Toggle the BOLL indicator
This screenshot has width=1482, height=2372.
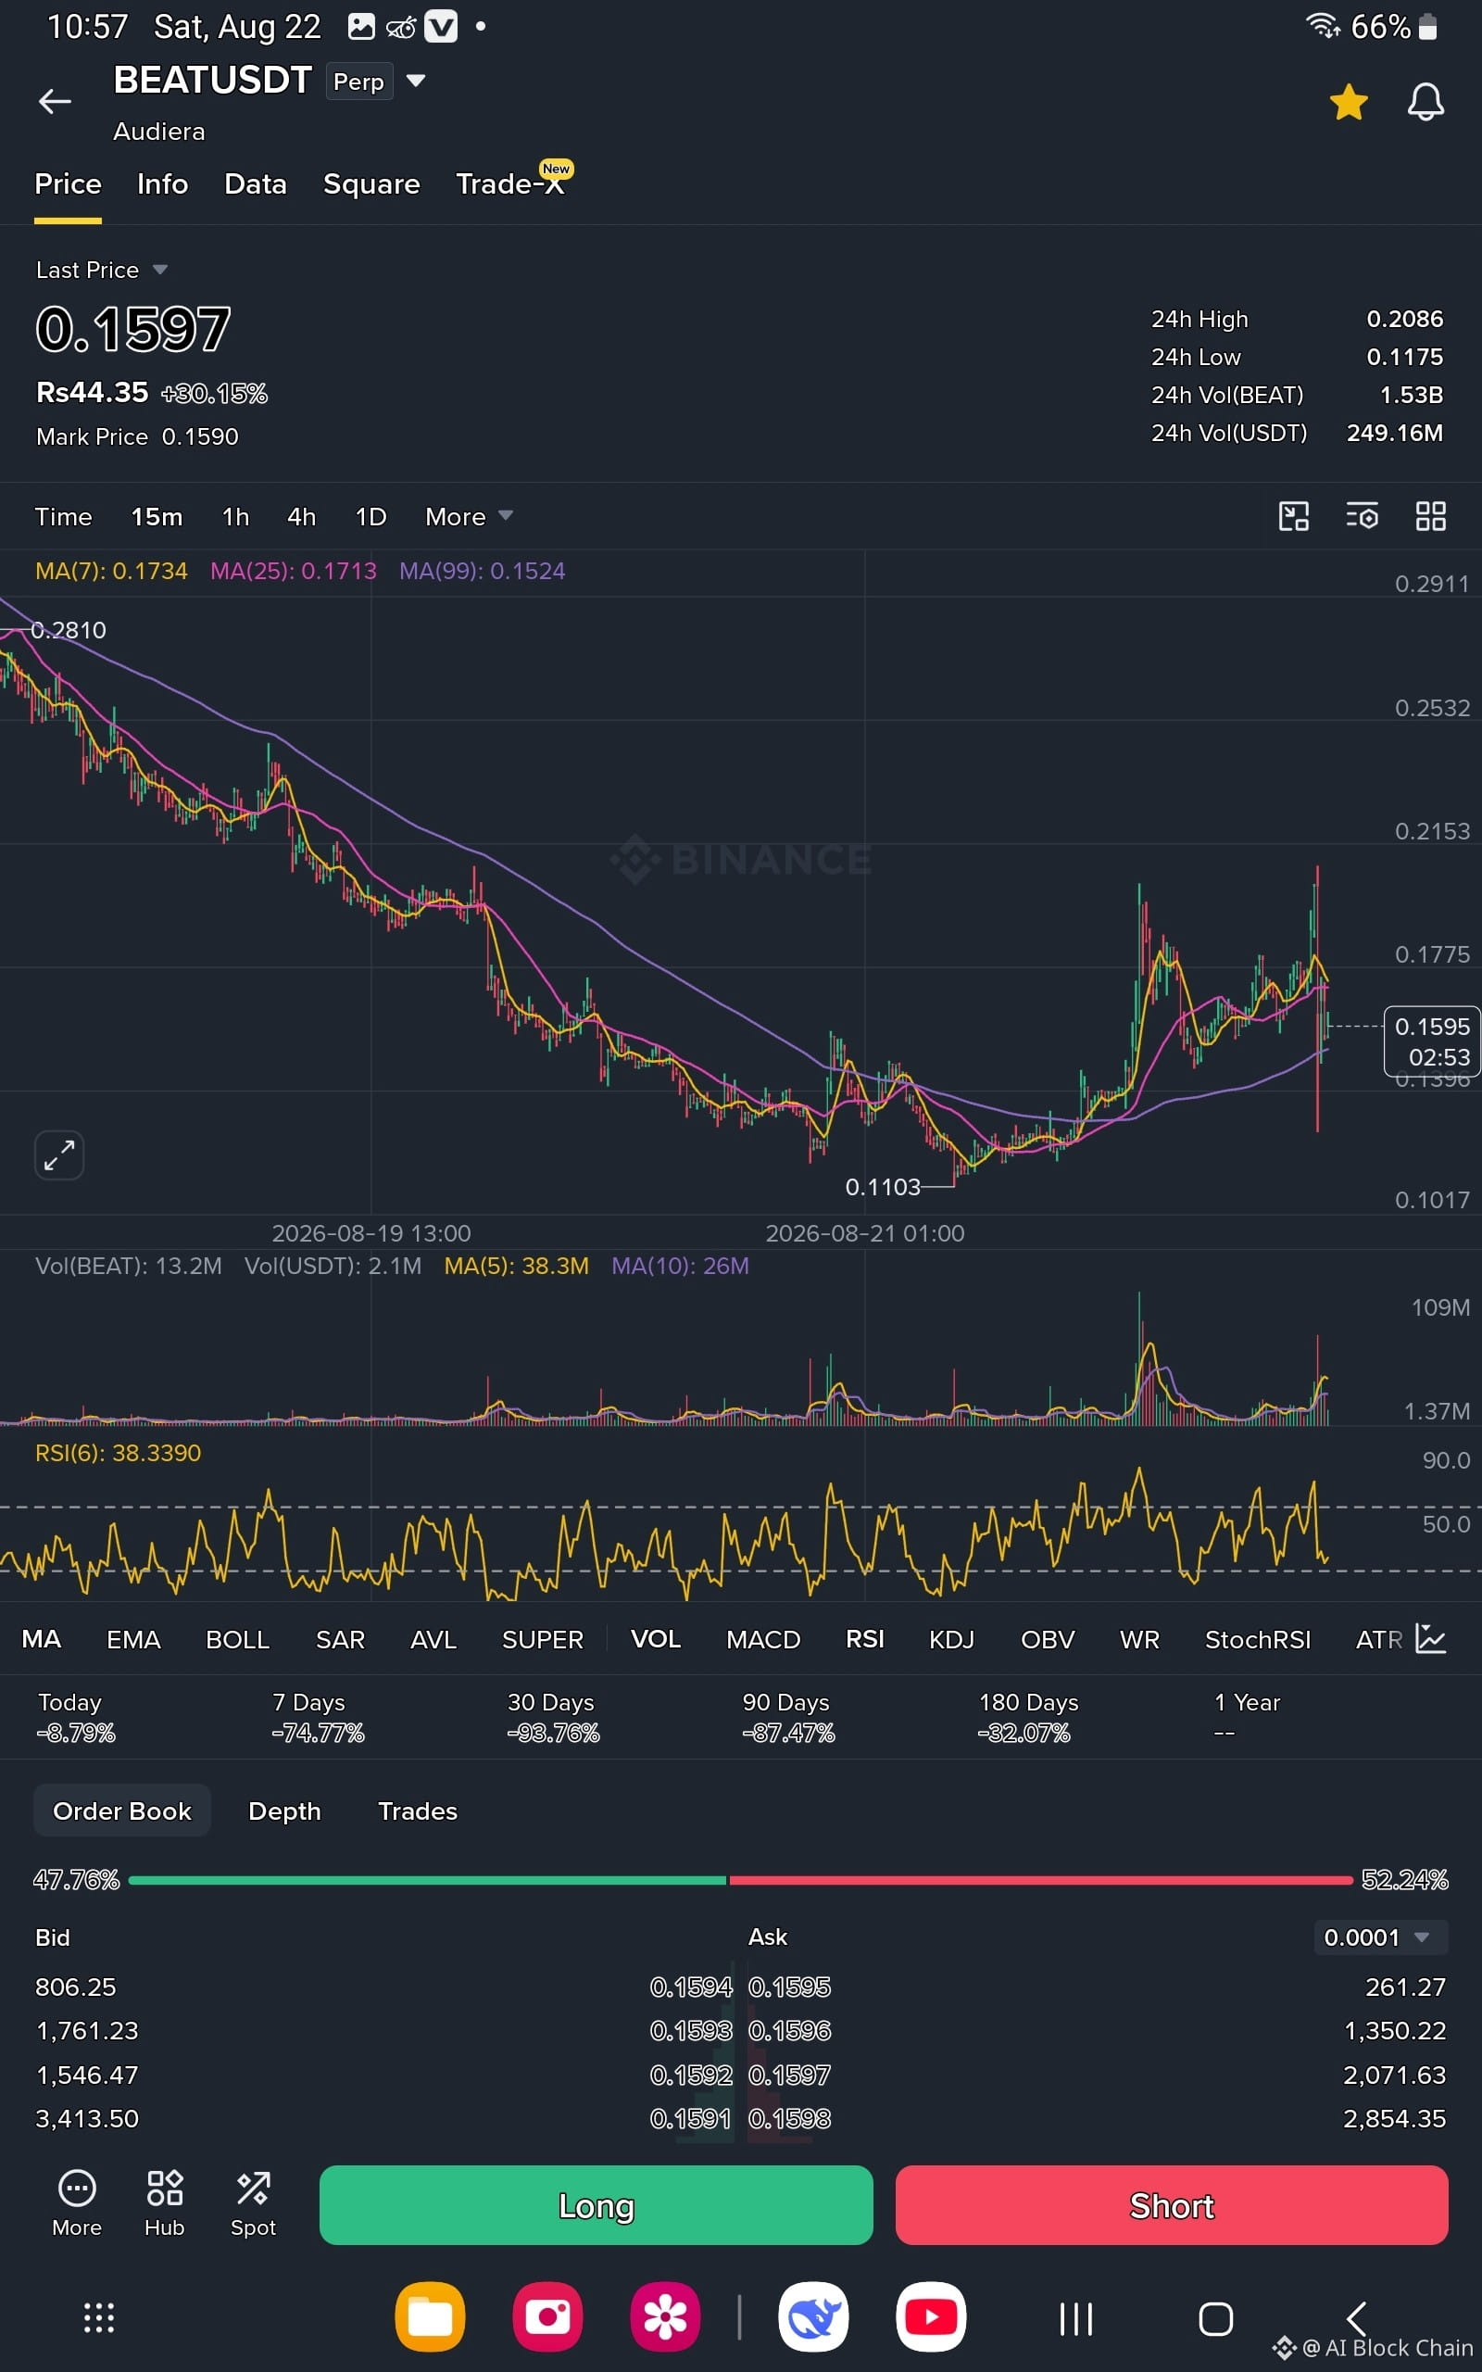pyautogui.click(x=237, y=1640)
